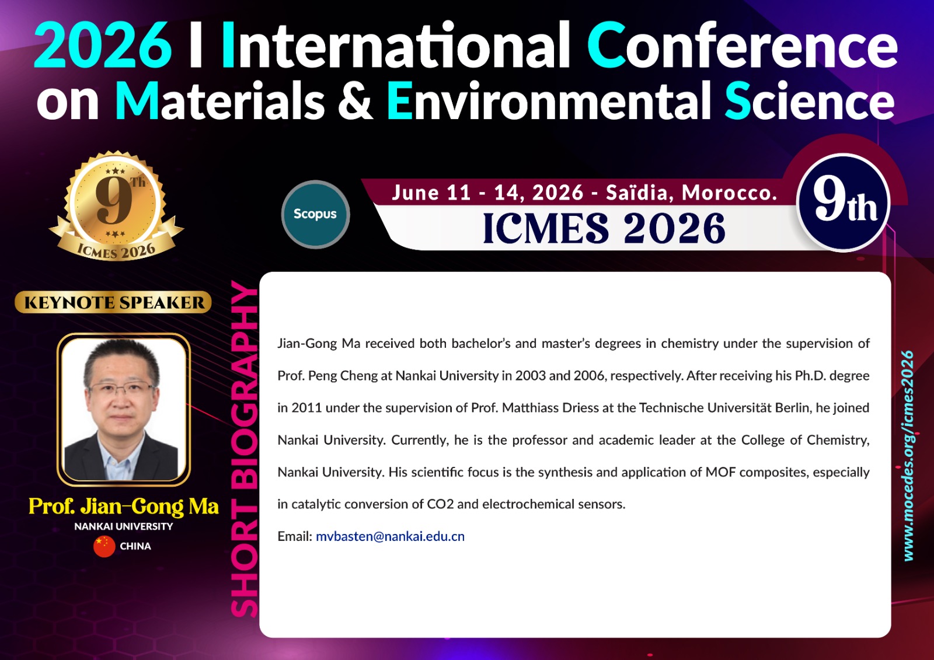Screen dimensions: 934x660
Task: Click the large ICMES 2026 banner text
Action: [x=604, y=228]
